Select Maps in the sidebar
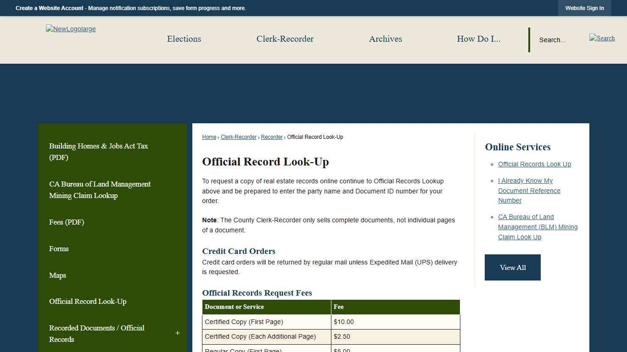 (57, 275)
